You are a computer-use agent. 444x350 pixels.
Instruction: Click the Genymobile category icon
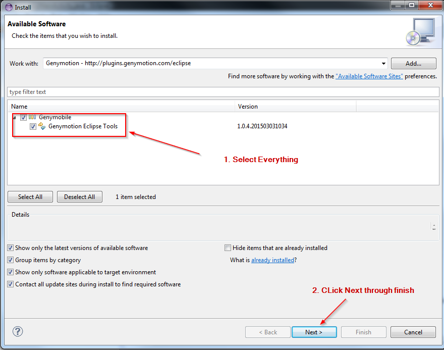point(32,117)
